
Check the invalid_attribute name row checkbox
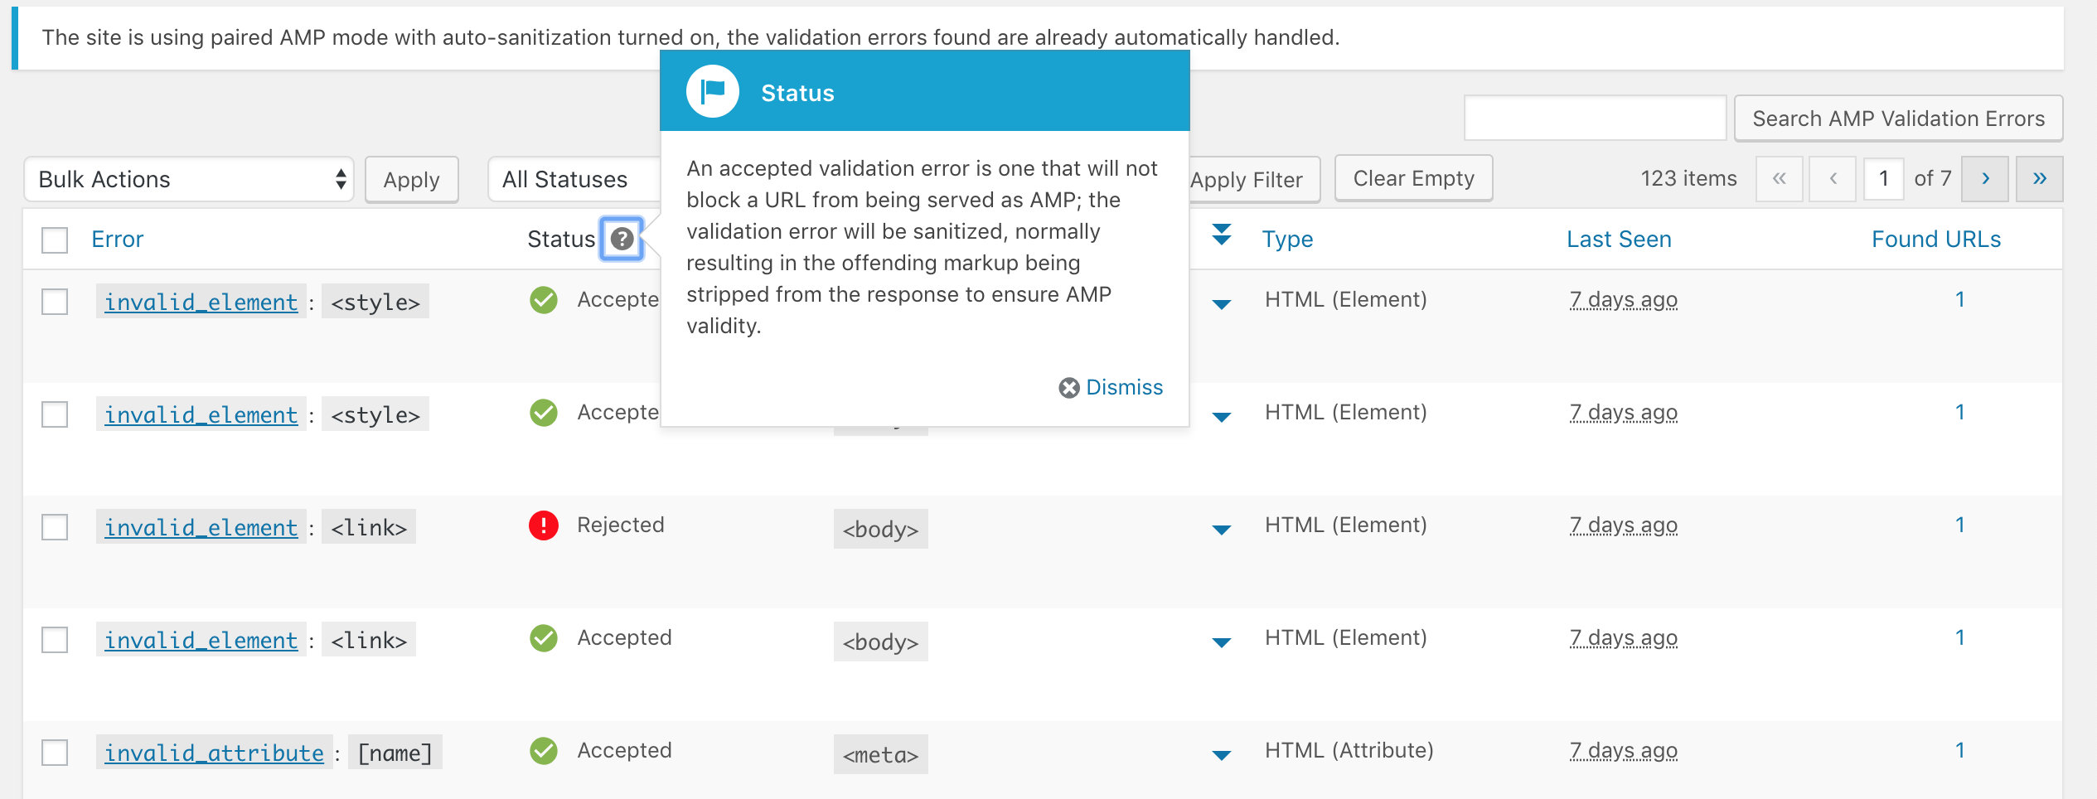click(x=55, y=753)
